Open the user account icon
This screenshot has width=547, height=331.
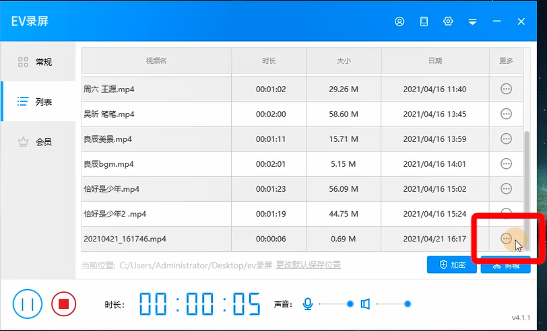[399, 22]
